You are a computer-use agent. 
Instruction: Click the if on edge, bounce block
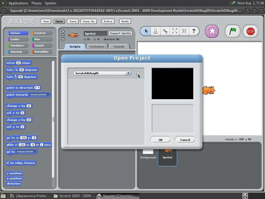tap(21, 163)
